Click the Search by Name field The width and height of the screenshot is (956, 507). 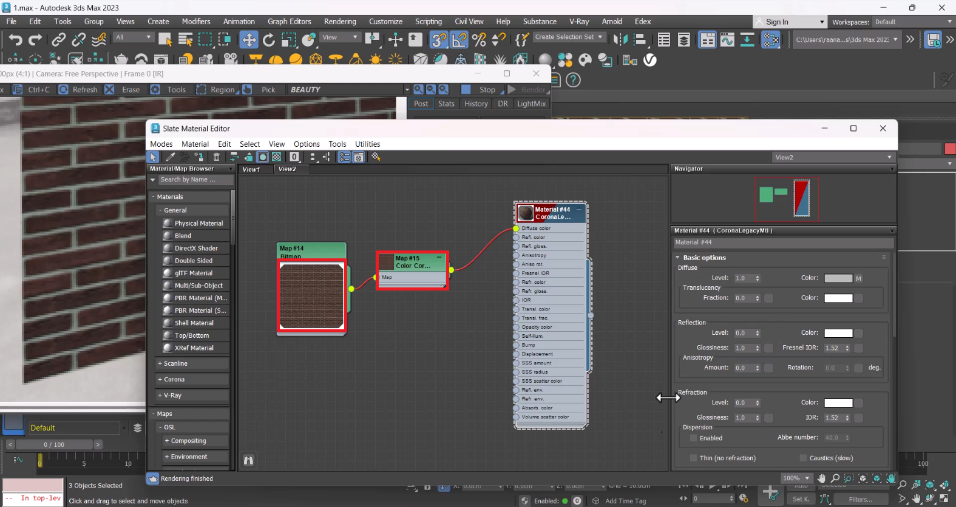(195, 180)
